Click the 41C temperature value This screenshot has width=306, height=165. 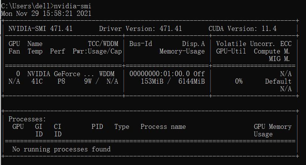(37, 81)
